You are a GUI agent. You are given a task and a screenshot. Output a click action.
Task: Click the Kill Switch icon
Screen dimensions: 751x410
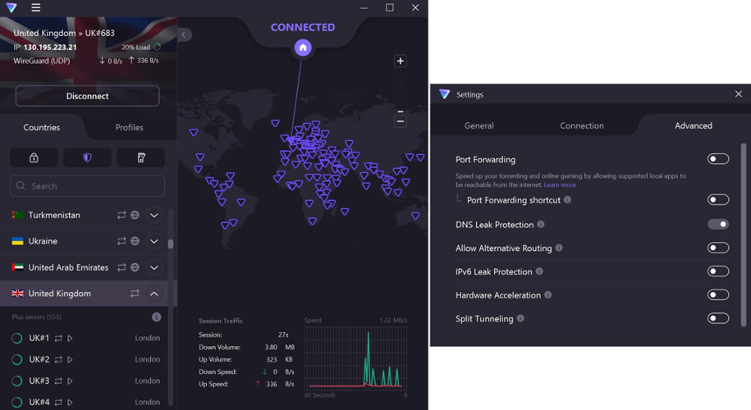(140, 157)
